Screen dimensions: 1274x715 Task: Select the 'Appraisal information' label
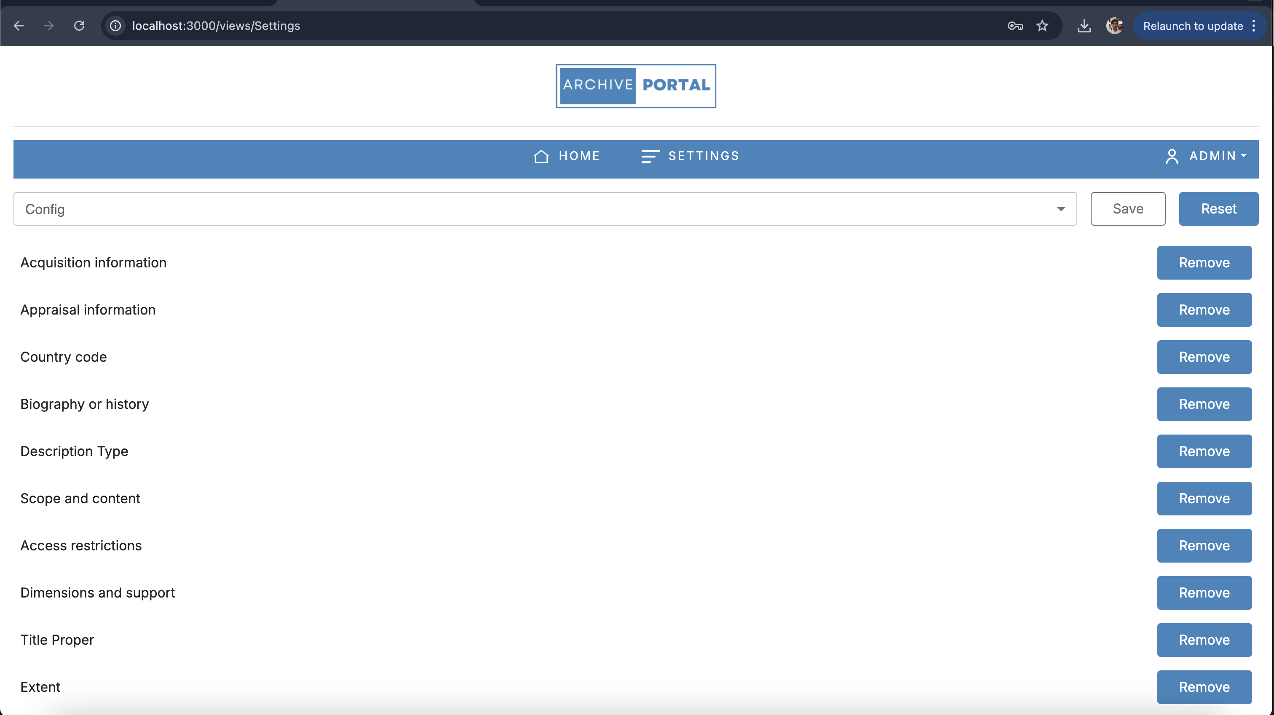[x=88, y=309]
